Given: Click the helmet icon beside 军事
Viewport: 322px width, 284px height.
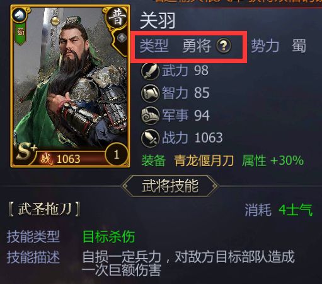Looking at the screenshot, I should (150, 115).
